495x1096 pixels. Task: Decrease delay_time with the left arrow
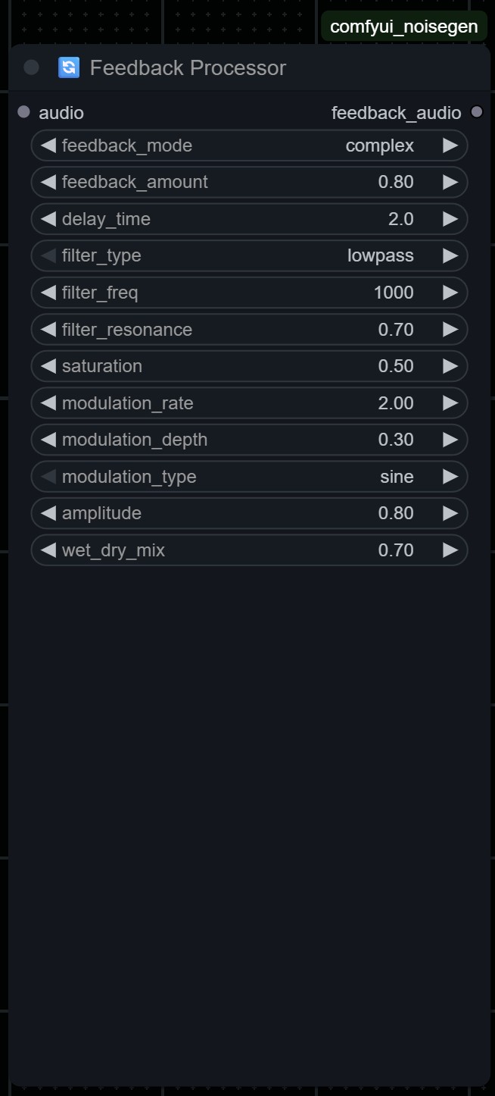[48, 219]
